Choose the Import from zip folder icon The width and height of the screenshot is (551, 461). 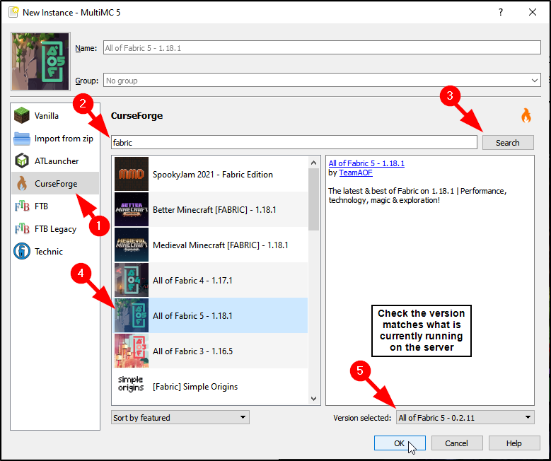22,139
